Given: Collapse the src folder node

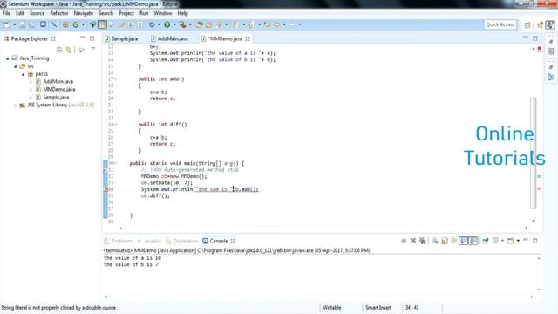Looking at the screenshot, I should (16, 66).
